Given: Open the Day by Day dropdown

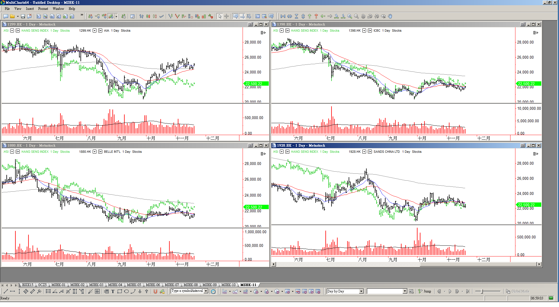Looking at the screenshot, I should [x=361, y=291].
